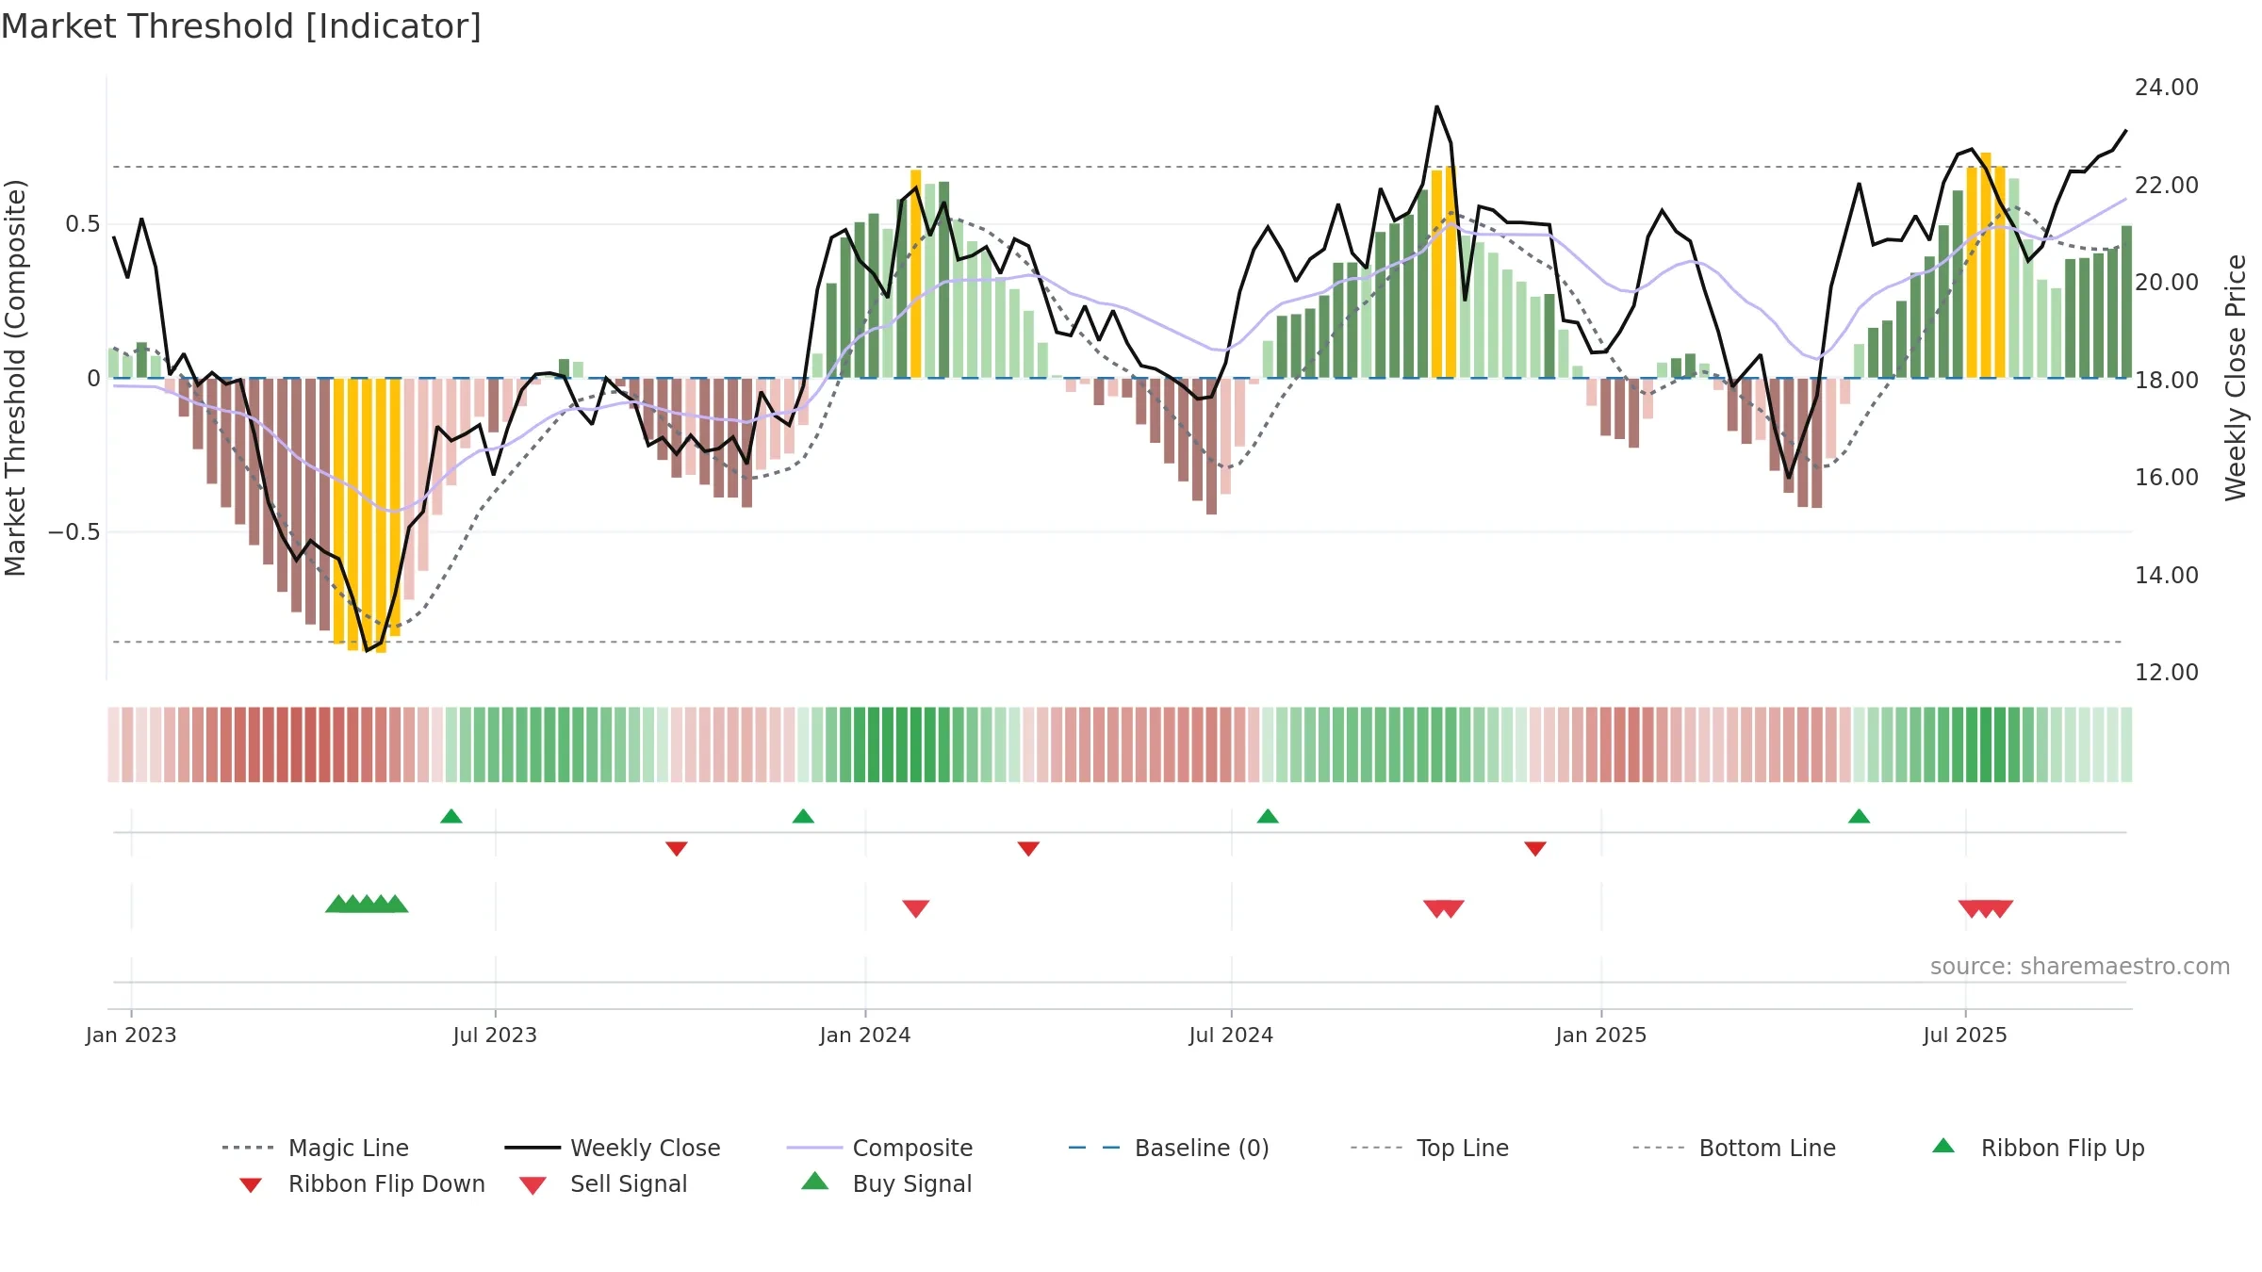The height and width of the screenshot is (1272, 2262).
Task: Click the sell signal marker after Jan 2024
Action: pos(916,908)
